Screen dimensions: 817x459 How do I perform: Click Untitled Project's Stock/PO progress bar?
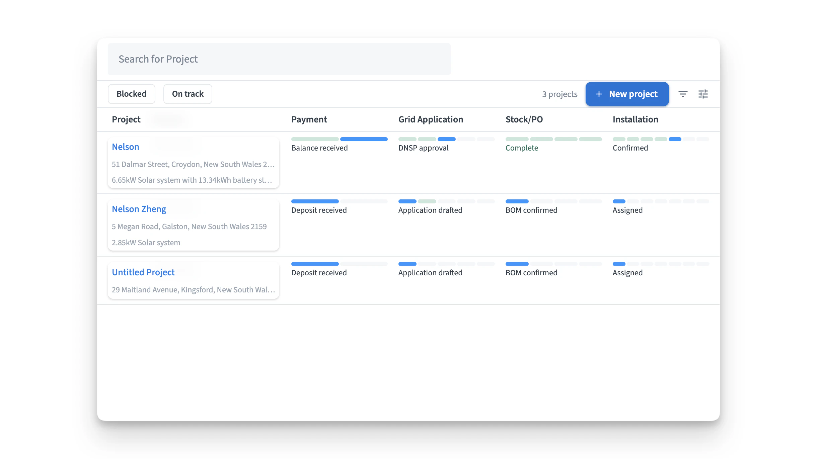tap(554, 264)
